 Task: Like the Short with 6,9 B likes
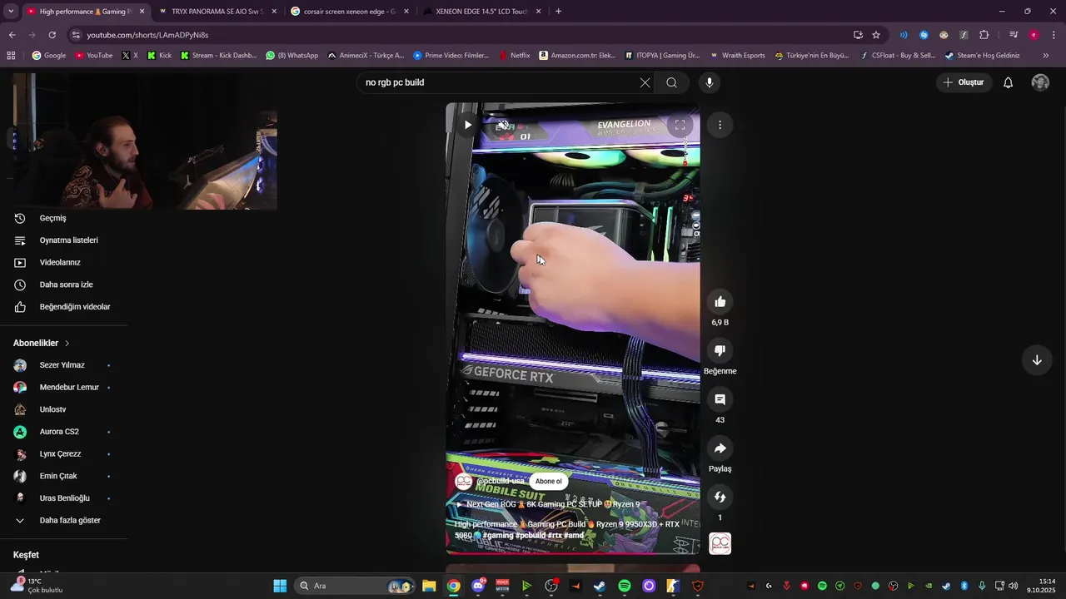coord(720,302)
